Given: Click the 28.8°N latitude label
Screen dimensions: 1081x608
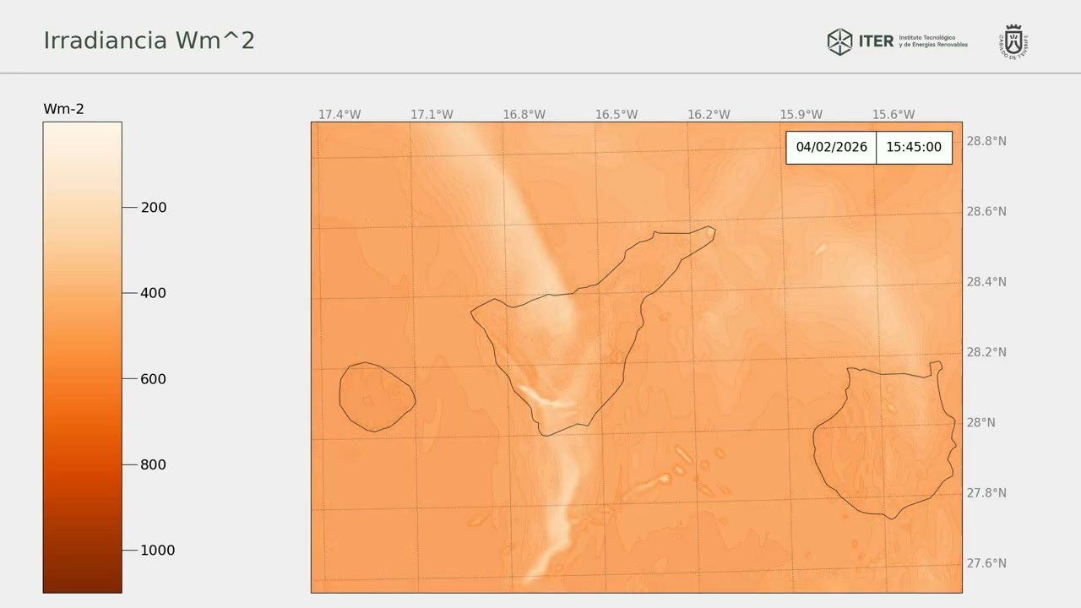Looking at the screenshot, I should pos(986,141).
